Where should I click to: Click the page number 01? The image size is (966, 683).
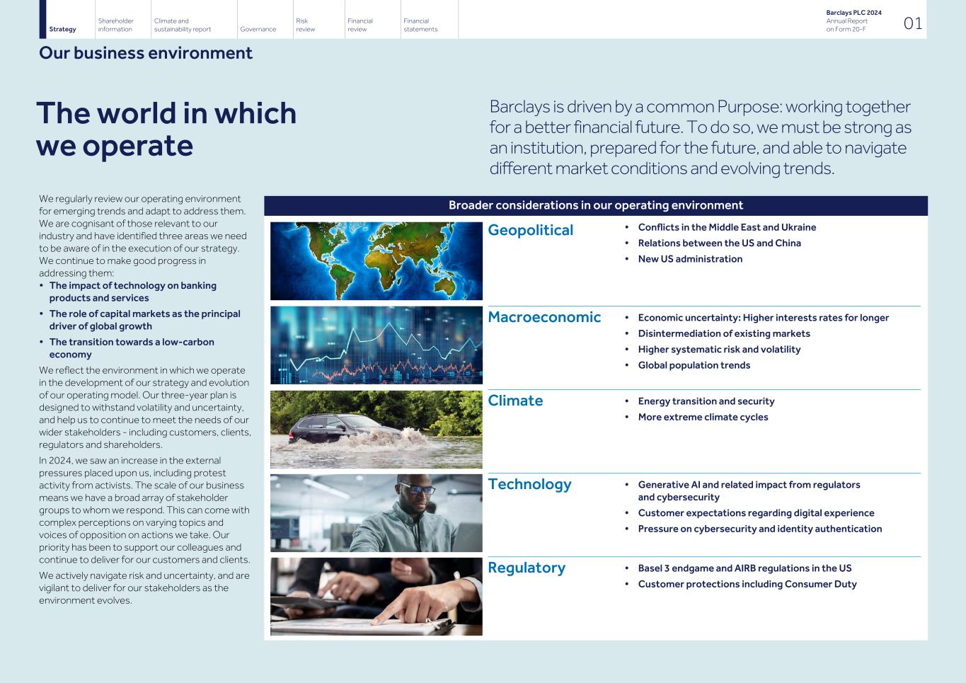pyautogui.click(x=912, y=23)
